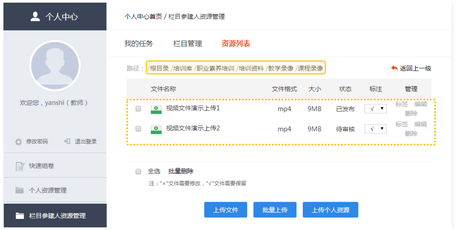Click the 快速组卷 edit-paper icon
The height and width of the screenshot is (230, 457).
pyautogui.click(x=20, y=166)
